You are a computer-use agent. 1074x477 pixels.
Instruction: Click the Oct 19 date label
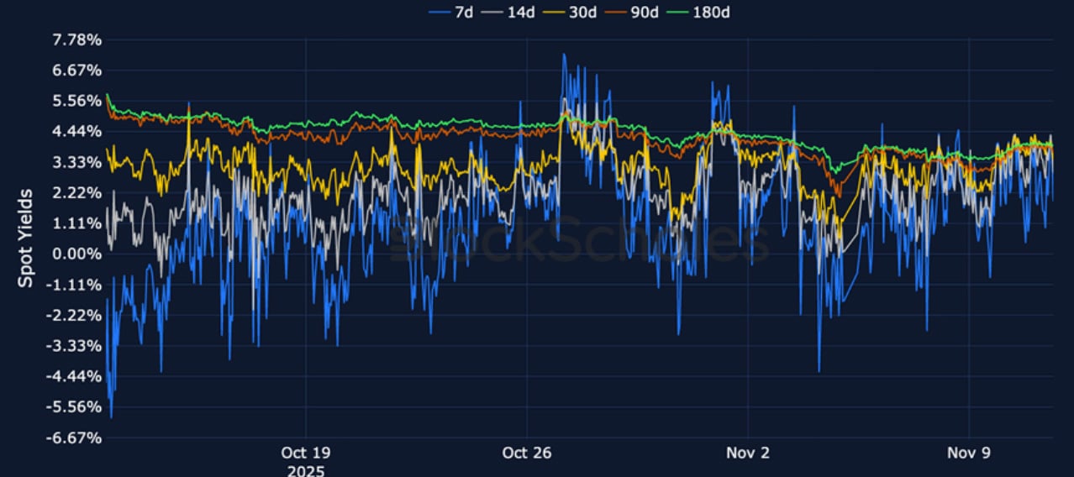point(306,453)
